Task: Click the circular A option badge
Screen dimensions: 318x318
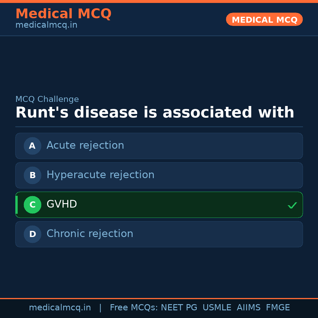Action: (x=32, y=146)
